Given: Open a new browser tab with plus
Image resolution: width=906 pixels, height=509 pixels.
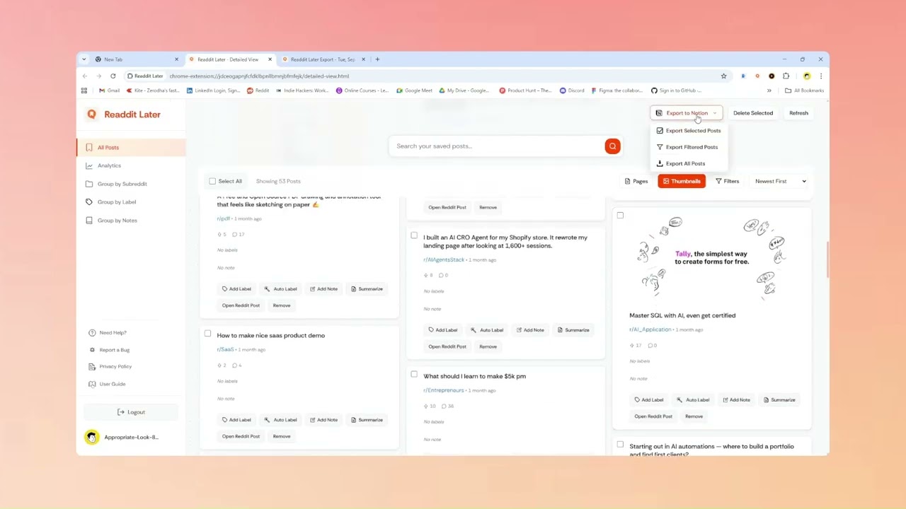Looking at the screenshot, I should [x=377, y=59].
